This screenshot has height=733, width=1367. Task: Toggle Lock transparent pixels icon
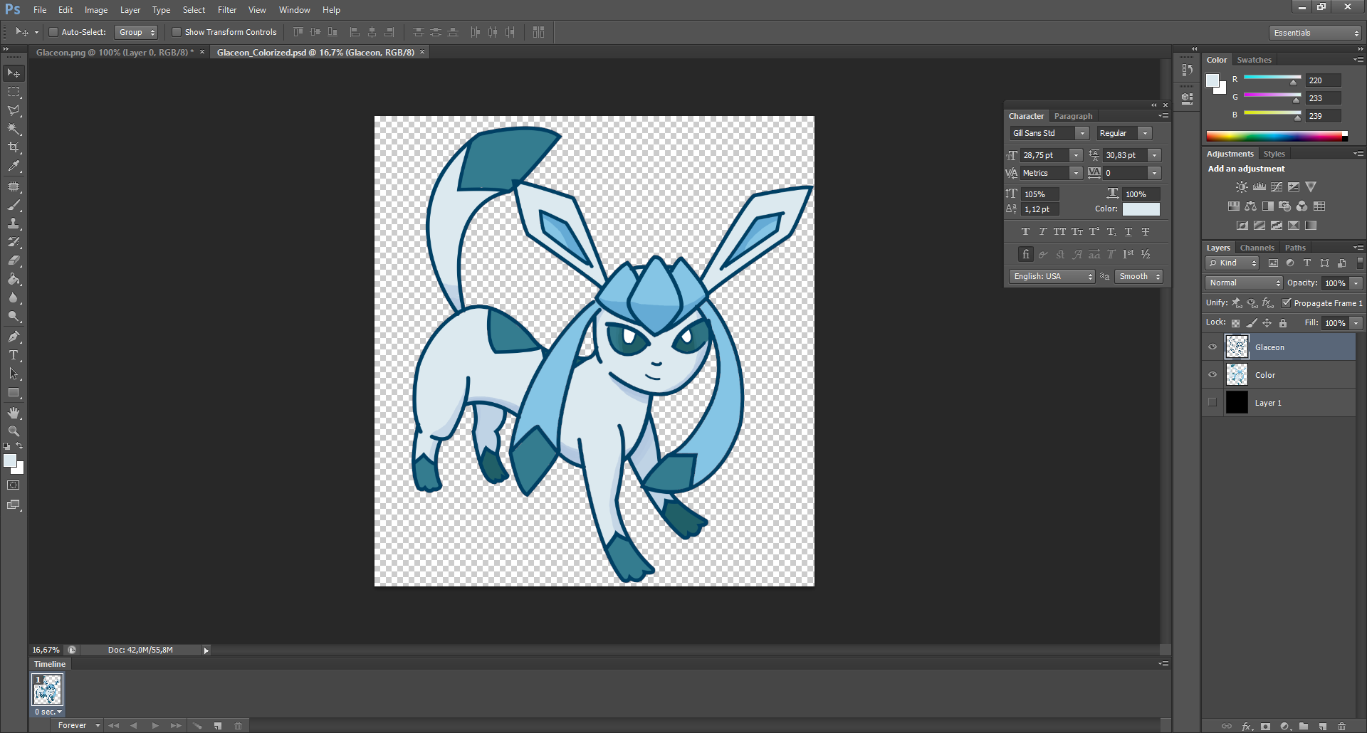pyautogui.click(x=1235, y=323)
